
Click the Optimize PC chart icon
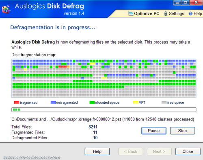click(x=131, y=13)
